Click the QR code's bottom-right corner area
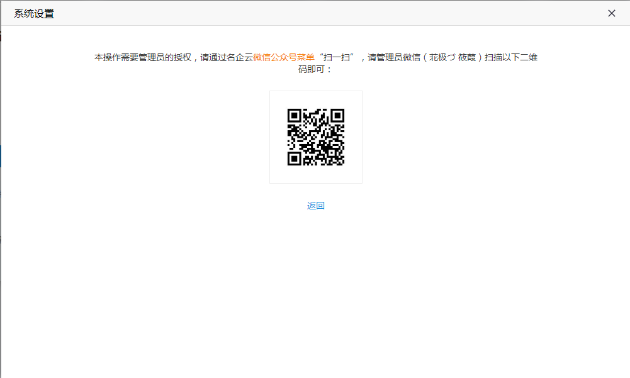 pyautogui.click(x=339, y=160)
